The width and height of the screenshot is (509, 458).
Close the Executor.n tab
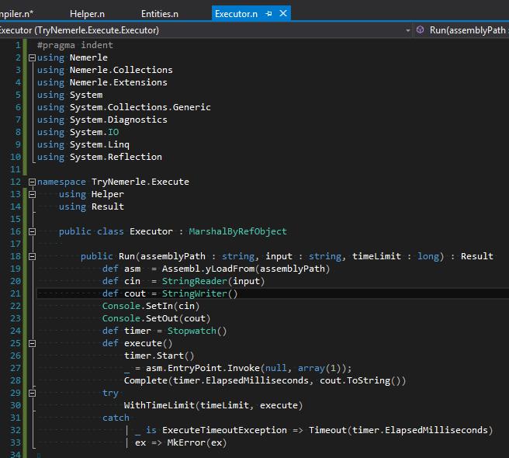click(x=283, y=14)
